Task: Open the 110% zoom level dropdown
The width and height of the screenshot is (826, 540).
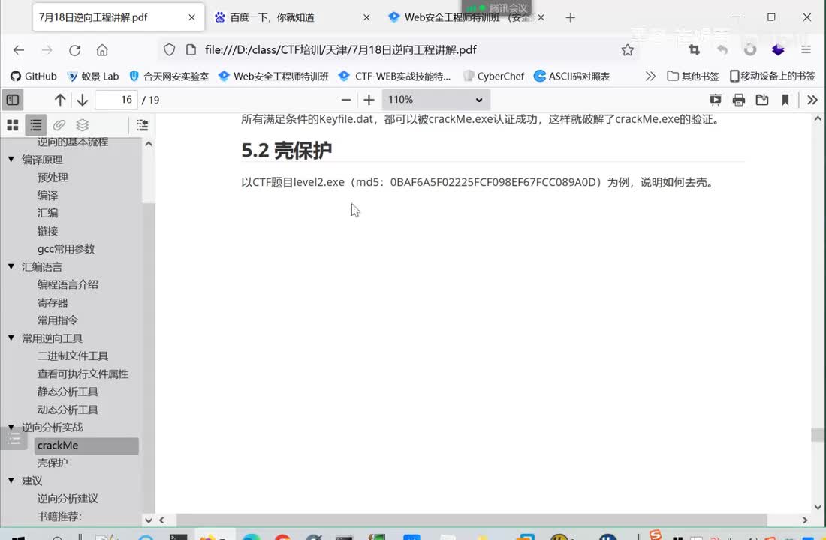Action: [436, 100]
